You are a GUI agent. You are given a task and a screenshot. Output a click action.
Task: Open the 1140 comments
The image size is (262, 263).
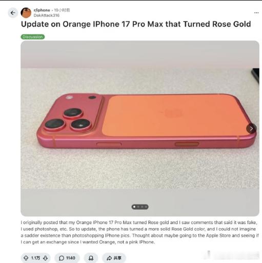tap(67, 258)
